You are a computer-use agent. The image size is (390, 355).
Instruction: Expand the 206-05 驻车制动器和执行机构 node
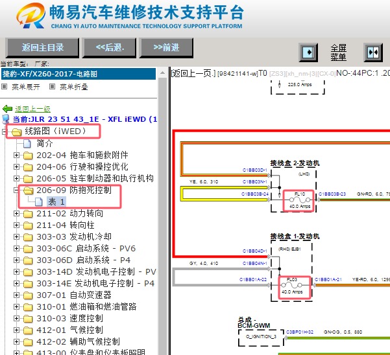tap(16, 179)
